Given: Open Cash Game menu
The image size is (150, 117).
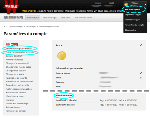Looking at the screenshot, I should [x=70, y=11].
